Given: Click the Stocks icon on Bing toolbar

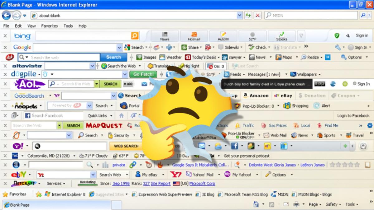Looking at the screenshot, I should [281, 36].
